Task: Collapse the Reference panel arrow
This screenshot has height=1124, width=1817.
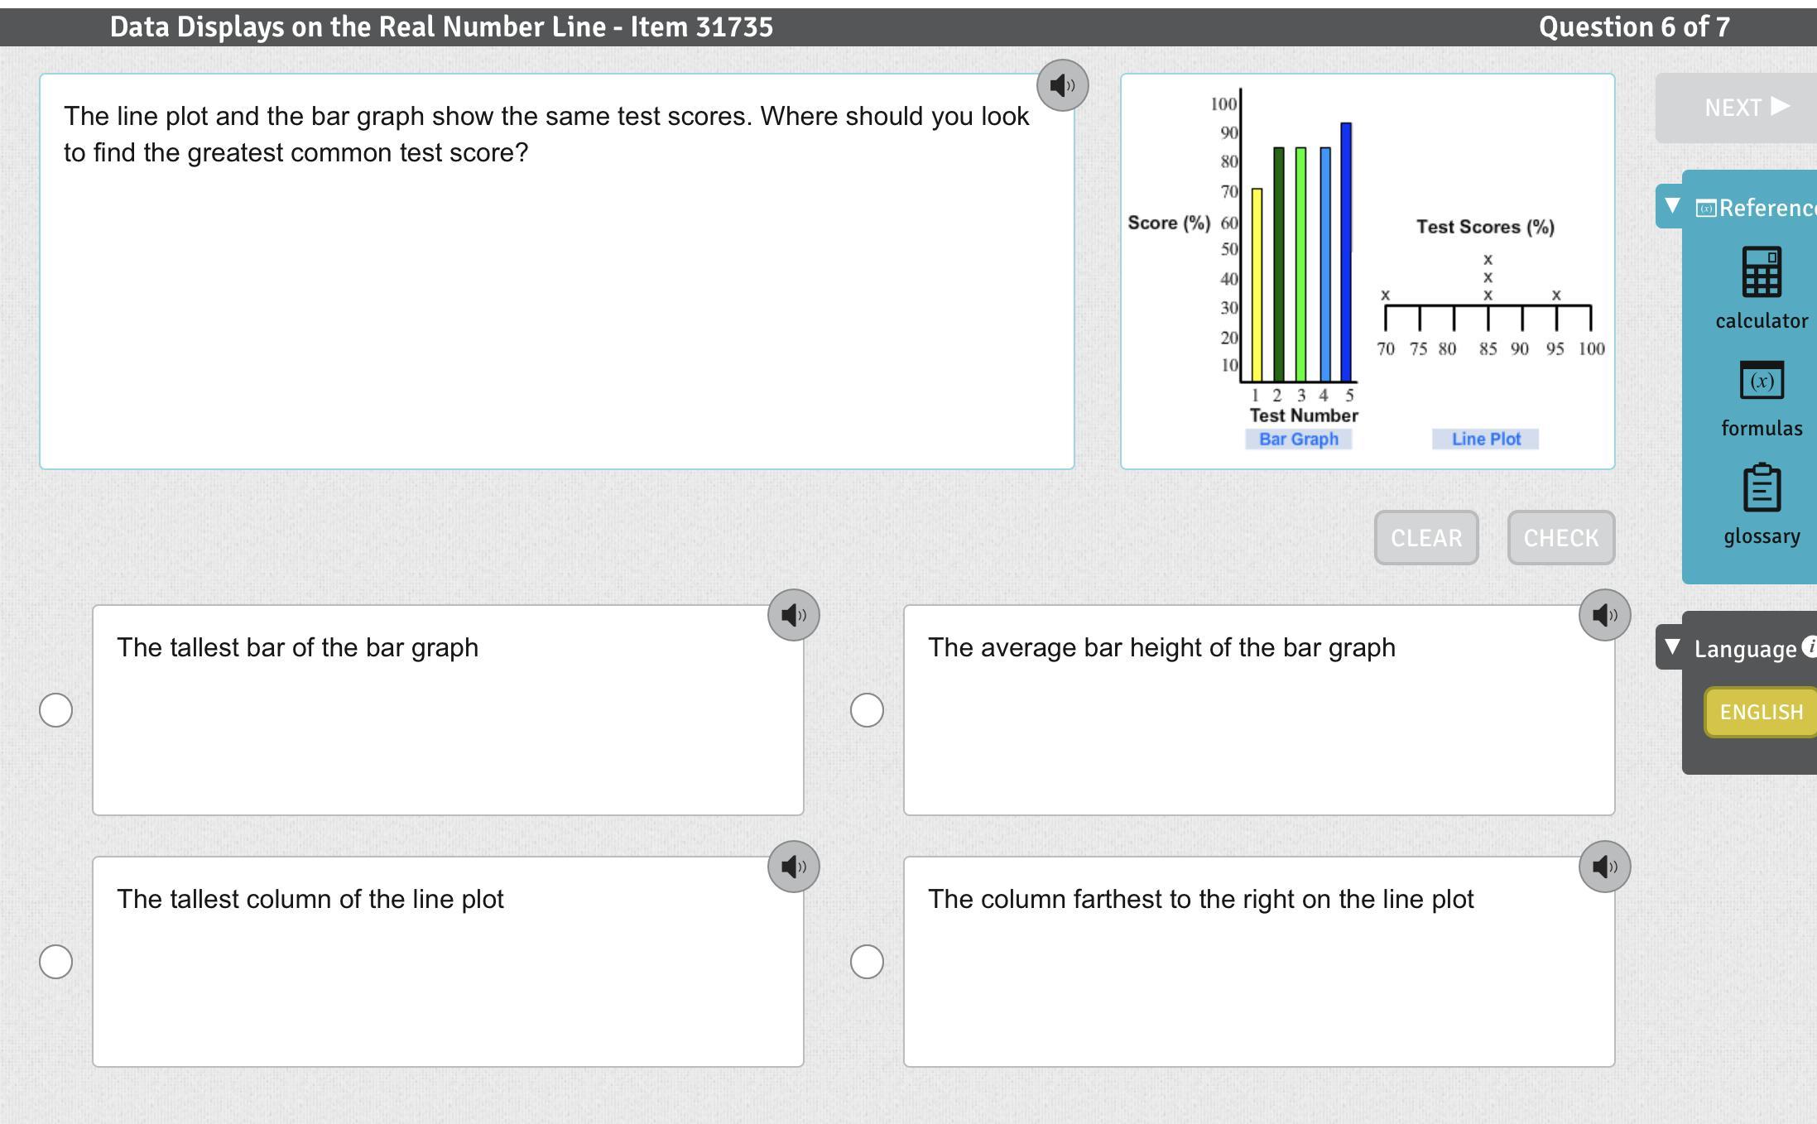Action: click(1672, 205)
